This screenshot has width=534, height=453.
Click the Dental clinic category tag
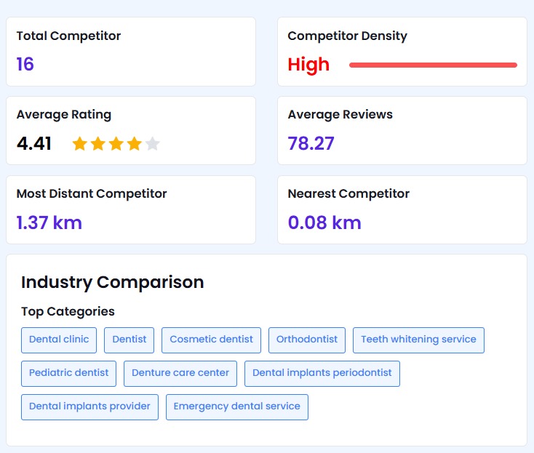click(x=59, y=340)
